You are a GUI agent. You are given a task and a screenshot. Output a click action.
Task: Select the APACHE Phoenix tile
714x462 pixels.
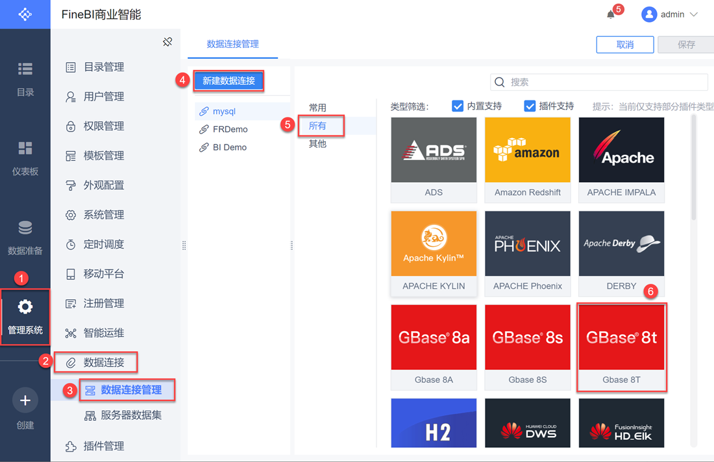[x=527, y=254]
